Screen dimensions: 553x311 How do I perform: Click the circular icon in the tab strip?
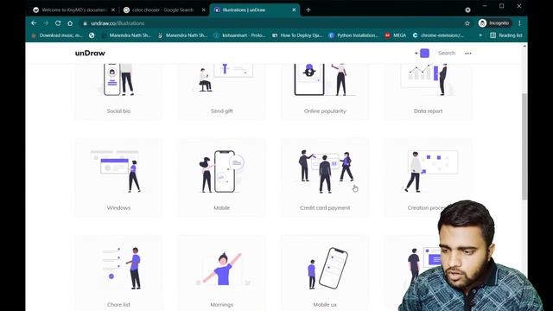click(x=467, y=10)
